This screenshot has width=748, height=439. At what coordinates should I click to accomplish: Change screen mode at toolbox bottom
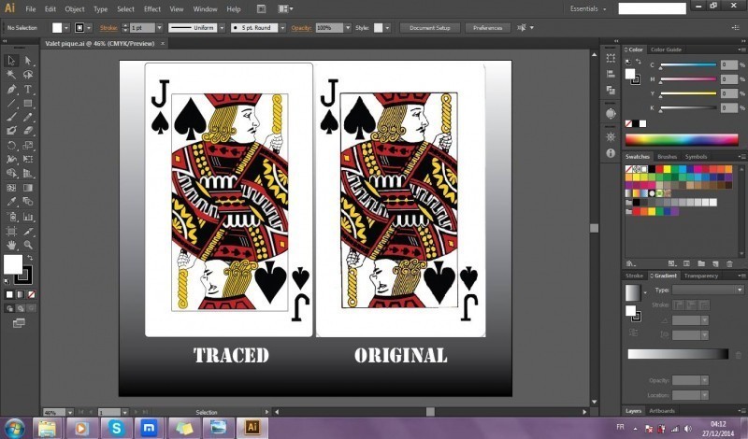pos(19,323)
